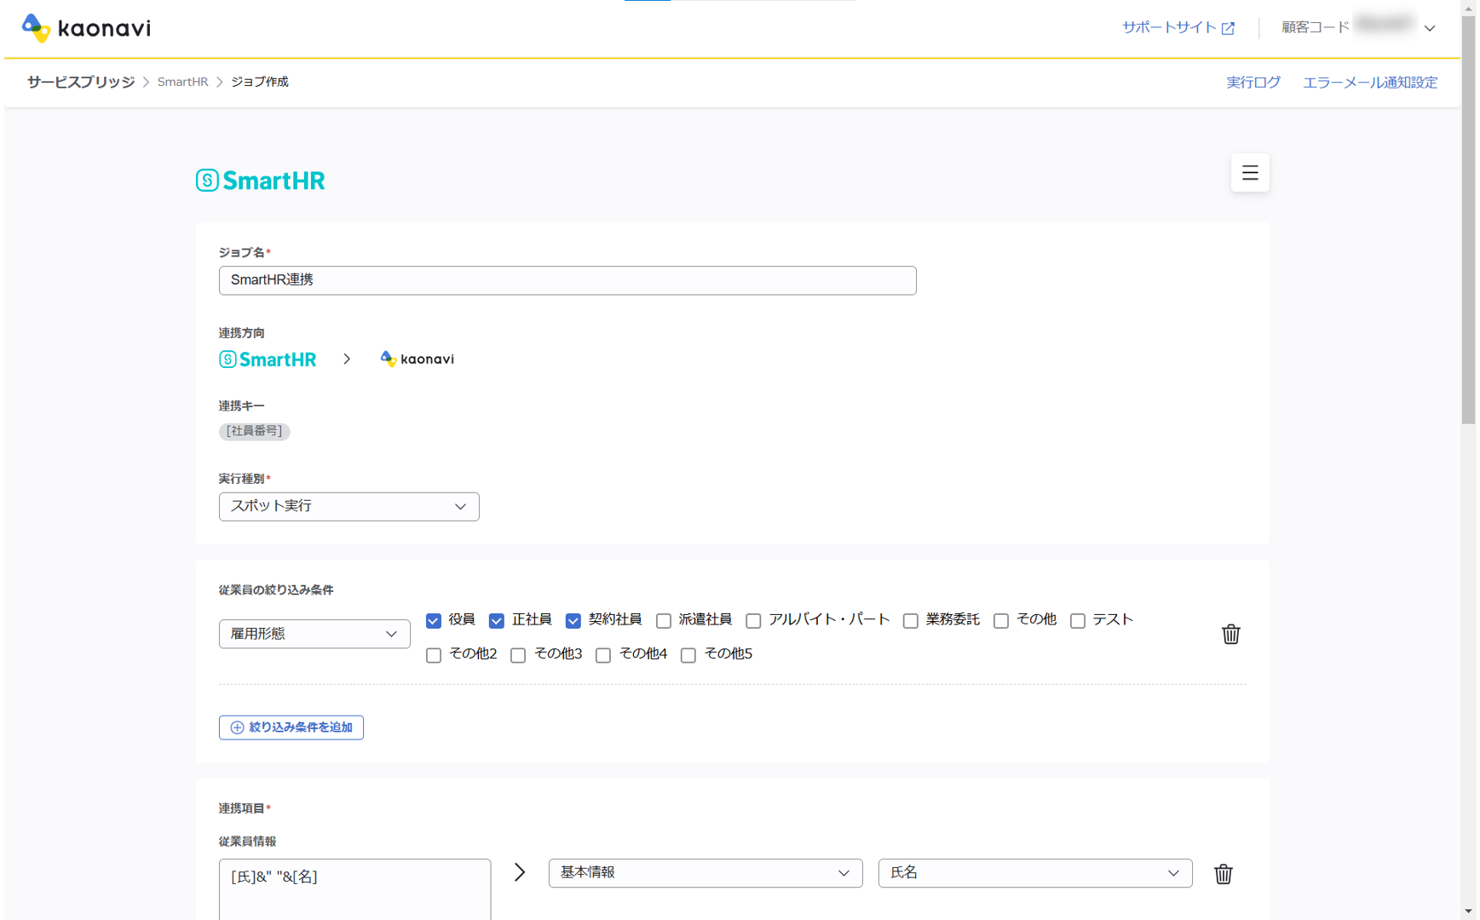1480x920 pixels.
Task: Click the kaonavi logo under 連携方向
Action: pos(418,359)
